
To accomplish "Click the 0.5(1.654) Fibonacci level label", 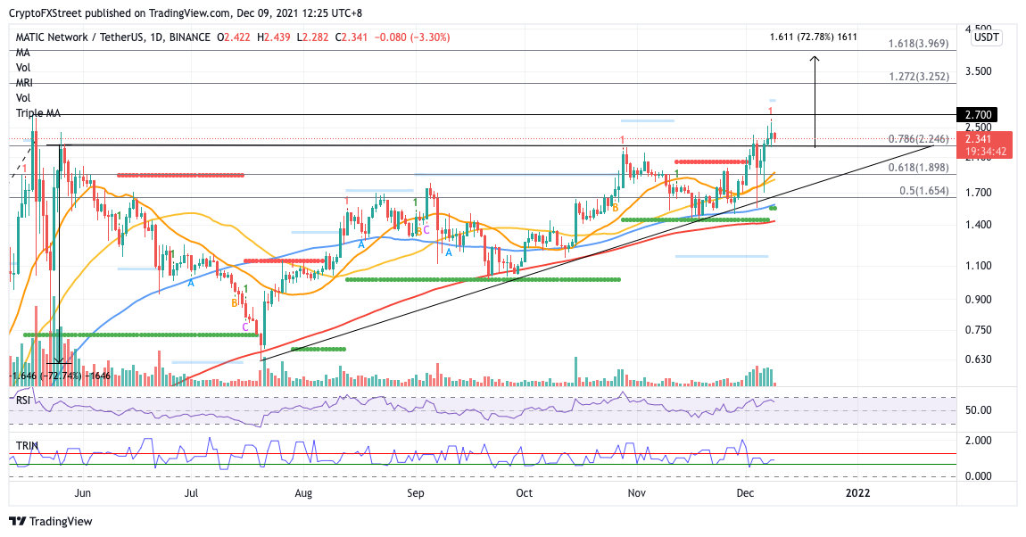I will coord(923,190).
